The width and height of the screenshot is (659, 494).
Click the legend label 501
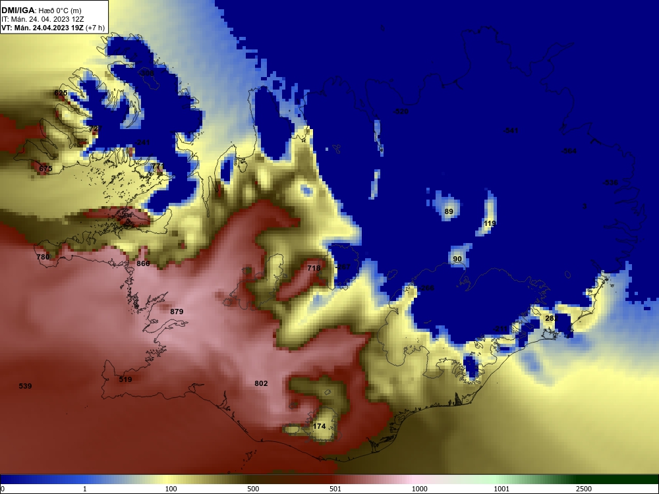335,489
